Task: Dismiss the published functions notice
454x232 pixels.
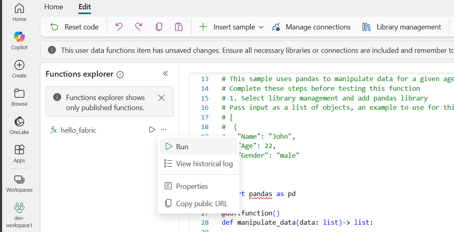Action: [x=161, y=98]
